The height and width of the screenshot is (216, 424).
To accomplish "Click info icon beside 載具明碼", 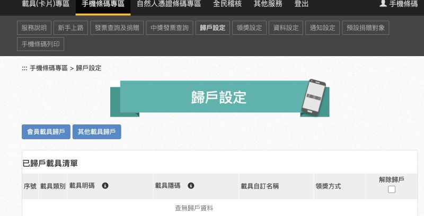I will 105,186.
